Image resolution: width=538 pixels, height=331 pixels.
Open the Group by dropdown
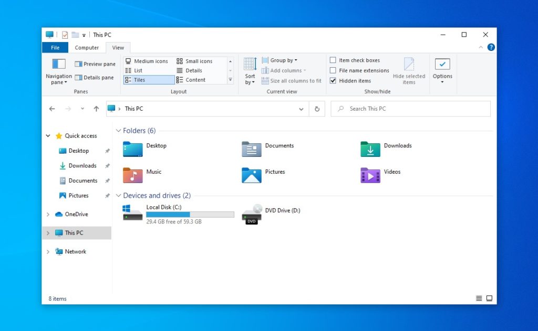(279, 60)
